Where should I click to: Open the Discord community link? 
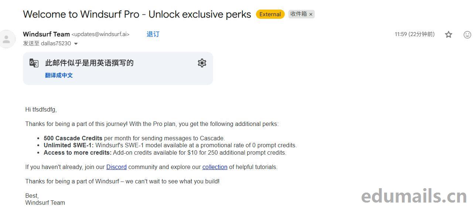tap(116, 167)
